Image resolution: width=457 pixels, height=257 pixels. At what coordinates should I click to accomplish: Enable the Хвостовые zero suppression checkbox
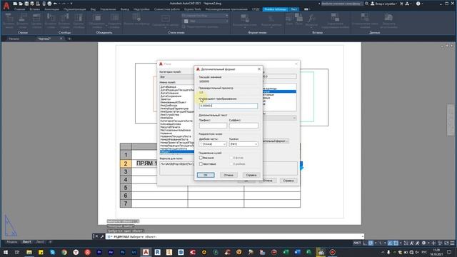coord(201,163)
